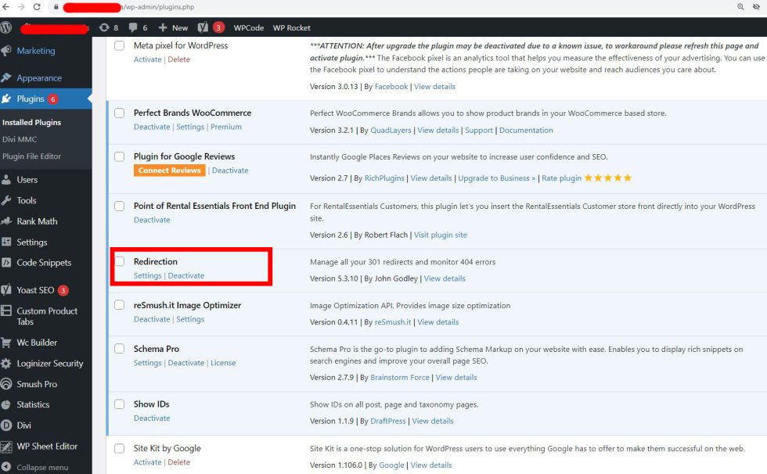The height and width of the screenshot is (474, 767).
Task: Open Redirection plugin Settings
Action: click(x=148, y=275)
